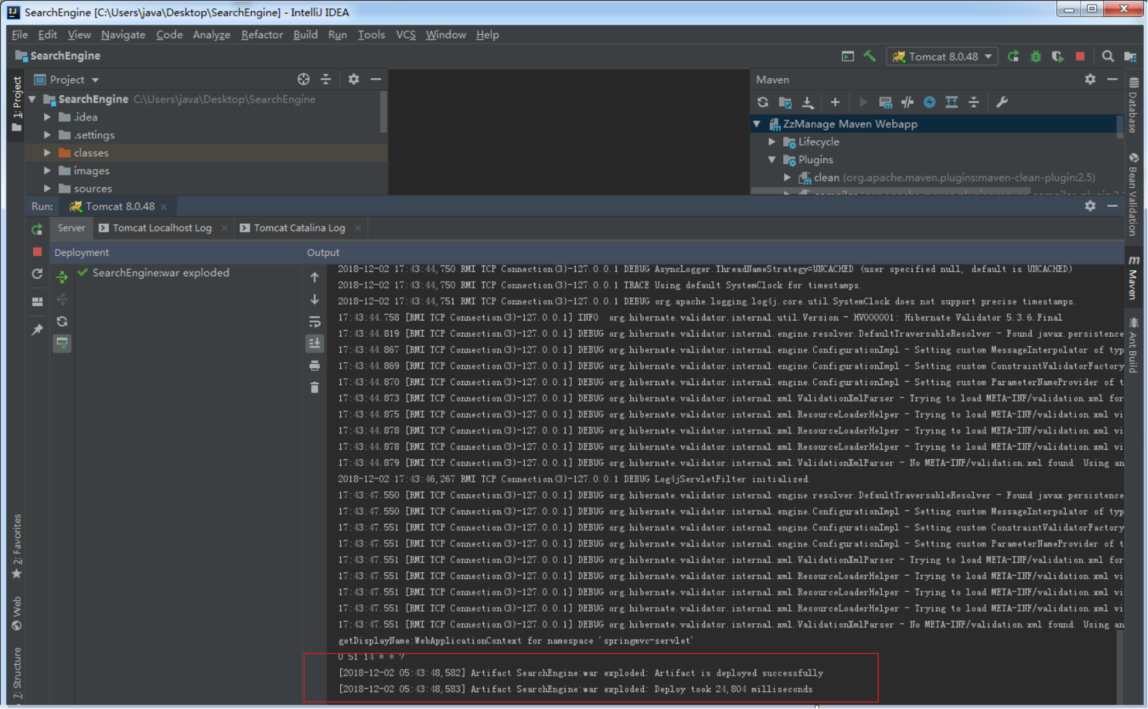The image size is (1148, 709).
Task: Expand the clean plugin node
Action: [x=787, y=178]
